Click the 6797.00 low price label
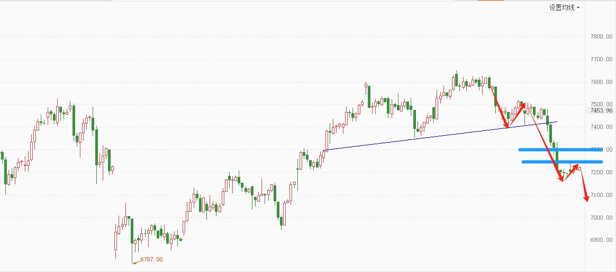616x272 pixels. [x=151, y=259]
